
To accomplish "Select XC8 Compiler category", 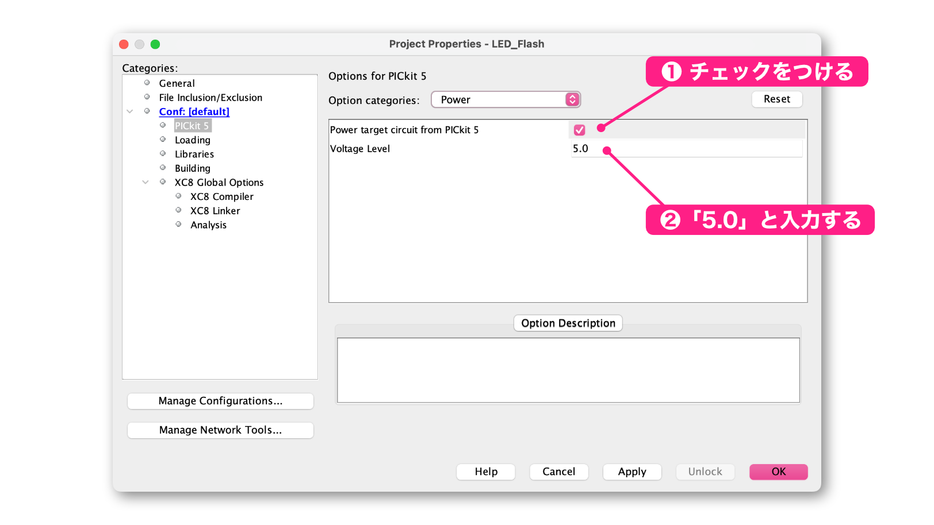I will (222, 196).
